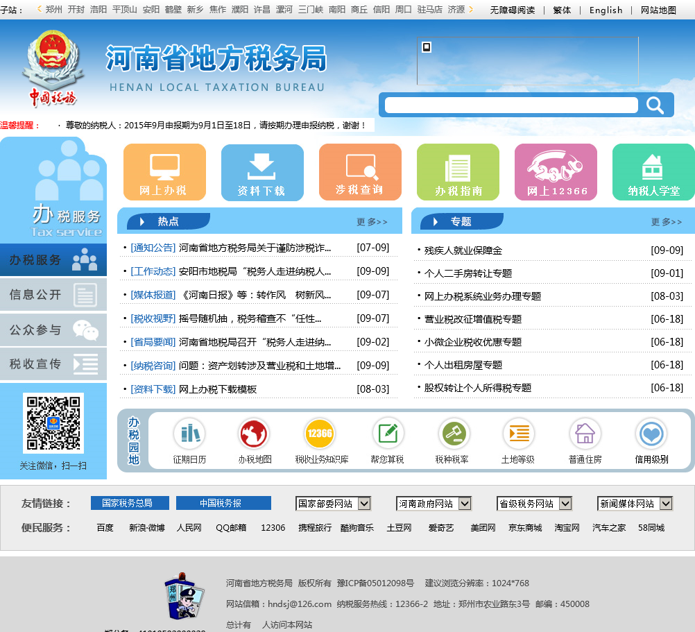Click the cyber police badge icon
The width and height of the screenshot is (695, 632).
(x=184, y=596)
